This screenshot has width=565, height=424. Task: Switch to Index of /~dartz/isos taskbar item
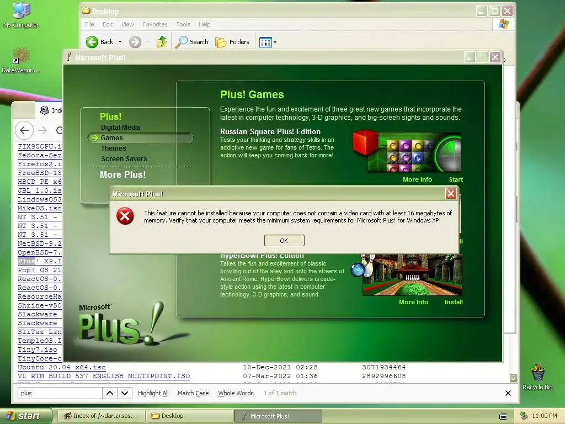pyautogui.click(x=101, y=416)
